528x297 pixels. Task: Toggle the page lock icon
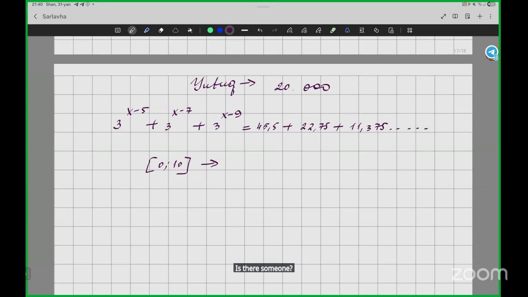[x=391, y=30]
